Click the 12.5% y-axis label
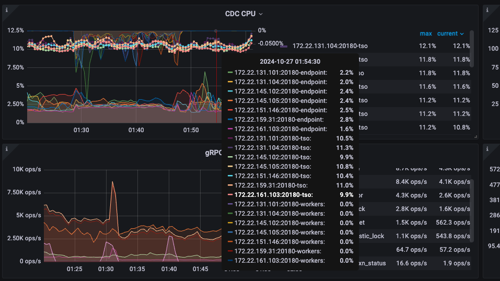The image size is (500, 281). tap(16, 30)
